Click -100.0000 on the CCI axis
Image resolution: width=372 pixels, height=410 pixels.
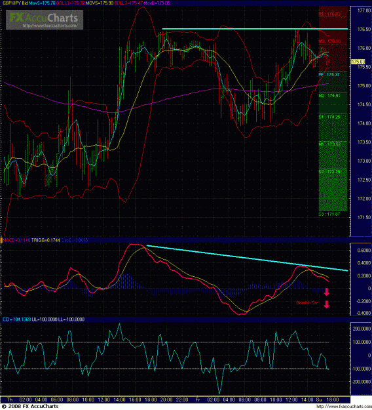[x=362, y=369]
